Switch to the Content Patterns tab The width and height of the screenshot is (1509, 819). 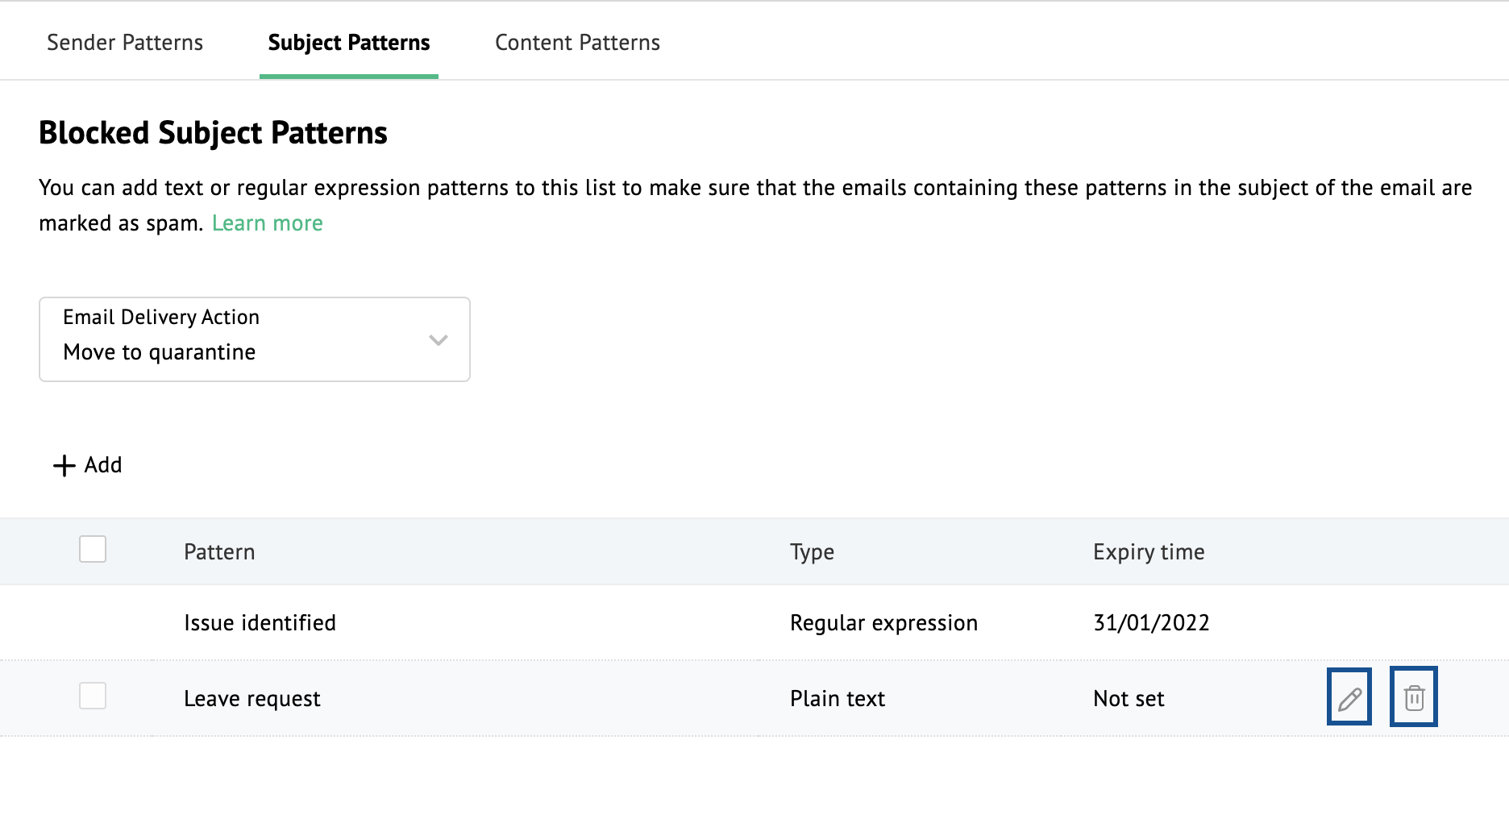tap(577, 42)
